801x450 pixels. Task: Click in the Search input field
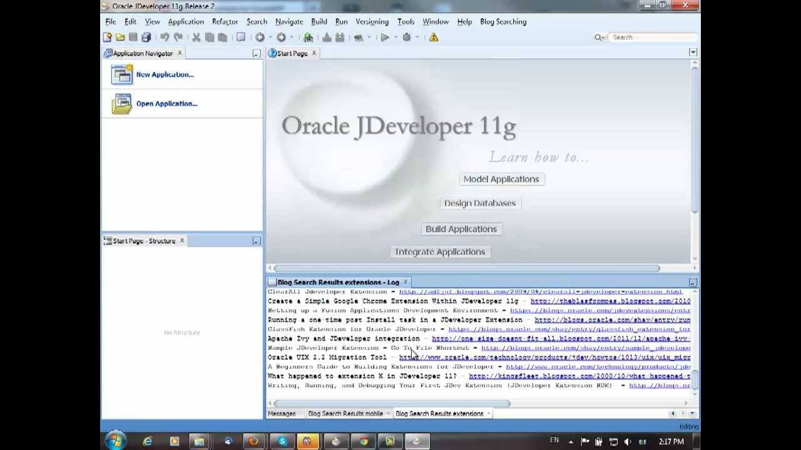click(x=653, y=37)
